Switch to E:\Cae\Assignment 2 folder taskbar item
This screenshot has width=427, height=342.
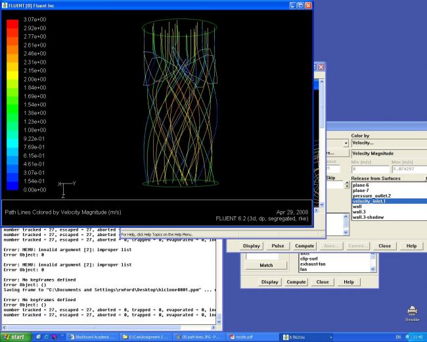point(145,337)
